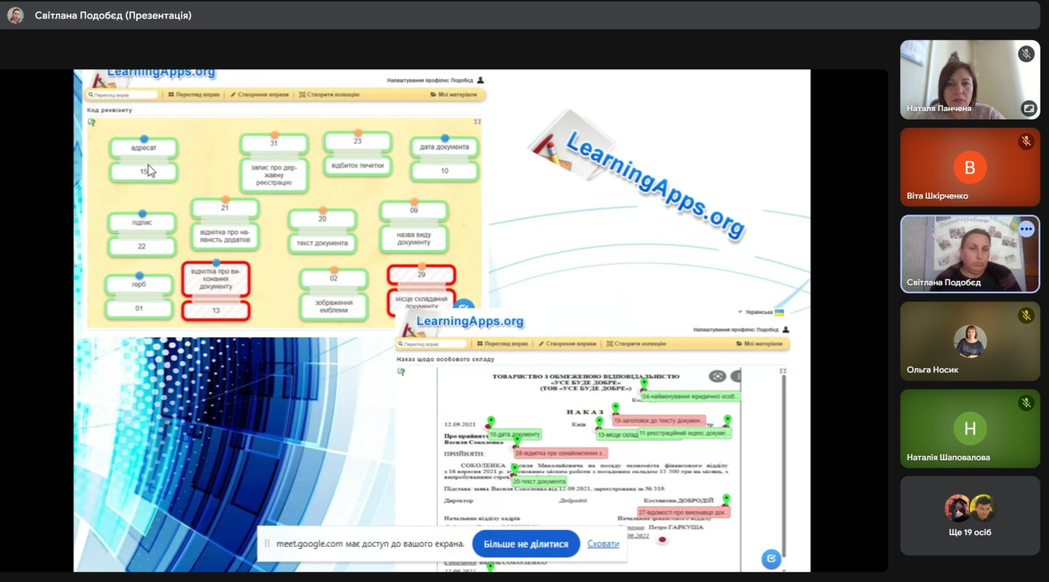This screenshot has width=1049, height=582.
Task: Click round rotate icon on the Наказ document
Action: [x=718, y=377]
